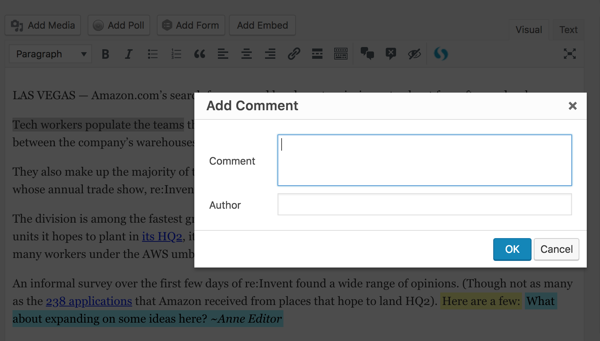Click the blue swirl plugin icon
This screenshot has height=341, width=600.
(441, 54)
